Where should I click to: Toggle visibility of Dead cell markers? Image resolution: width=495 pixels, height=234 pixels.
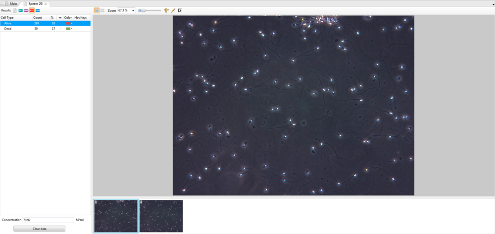click(x=60, y=29)
